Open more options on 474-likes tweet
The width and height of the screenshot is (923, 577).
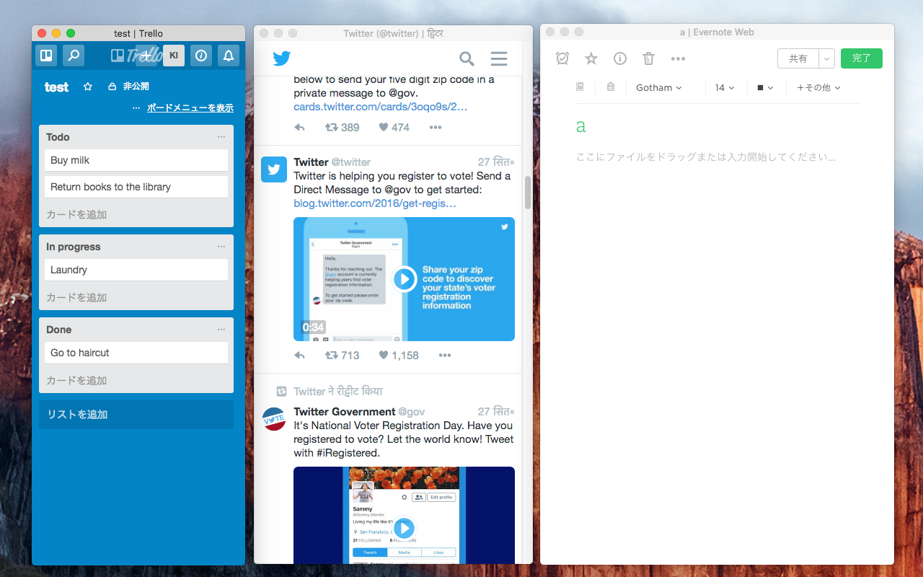coord(435,127)
